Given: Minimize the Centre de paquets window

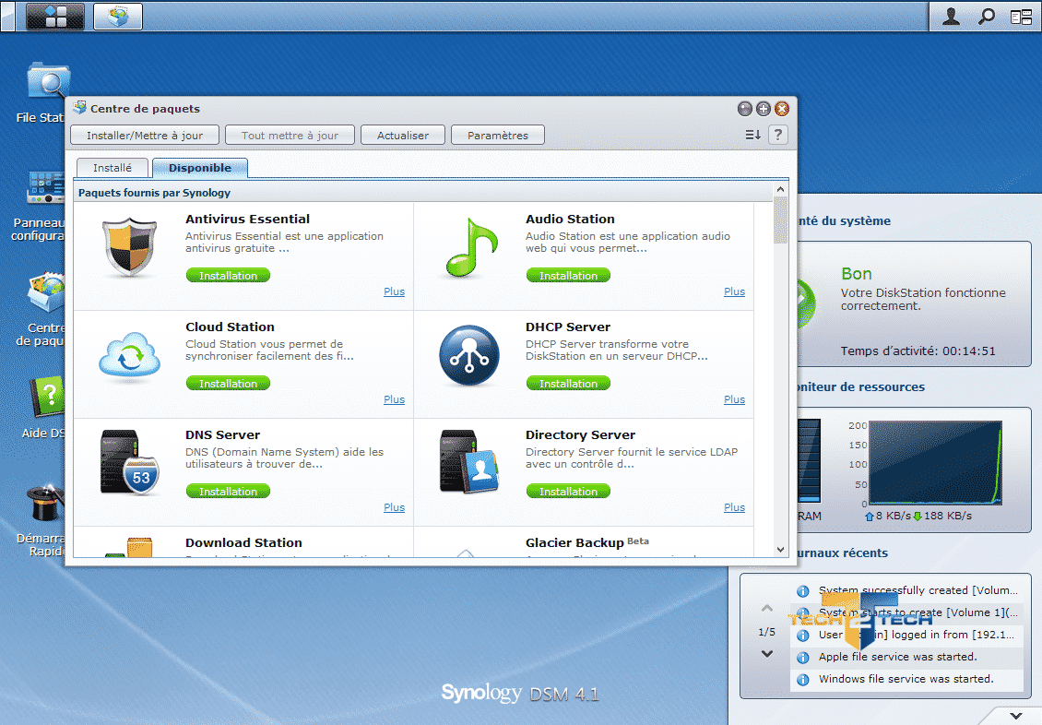Looking at the screenshot, I should pos(745,108).
